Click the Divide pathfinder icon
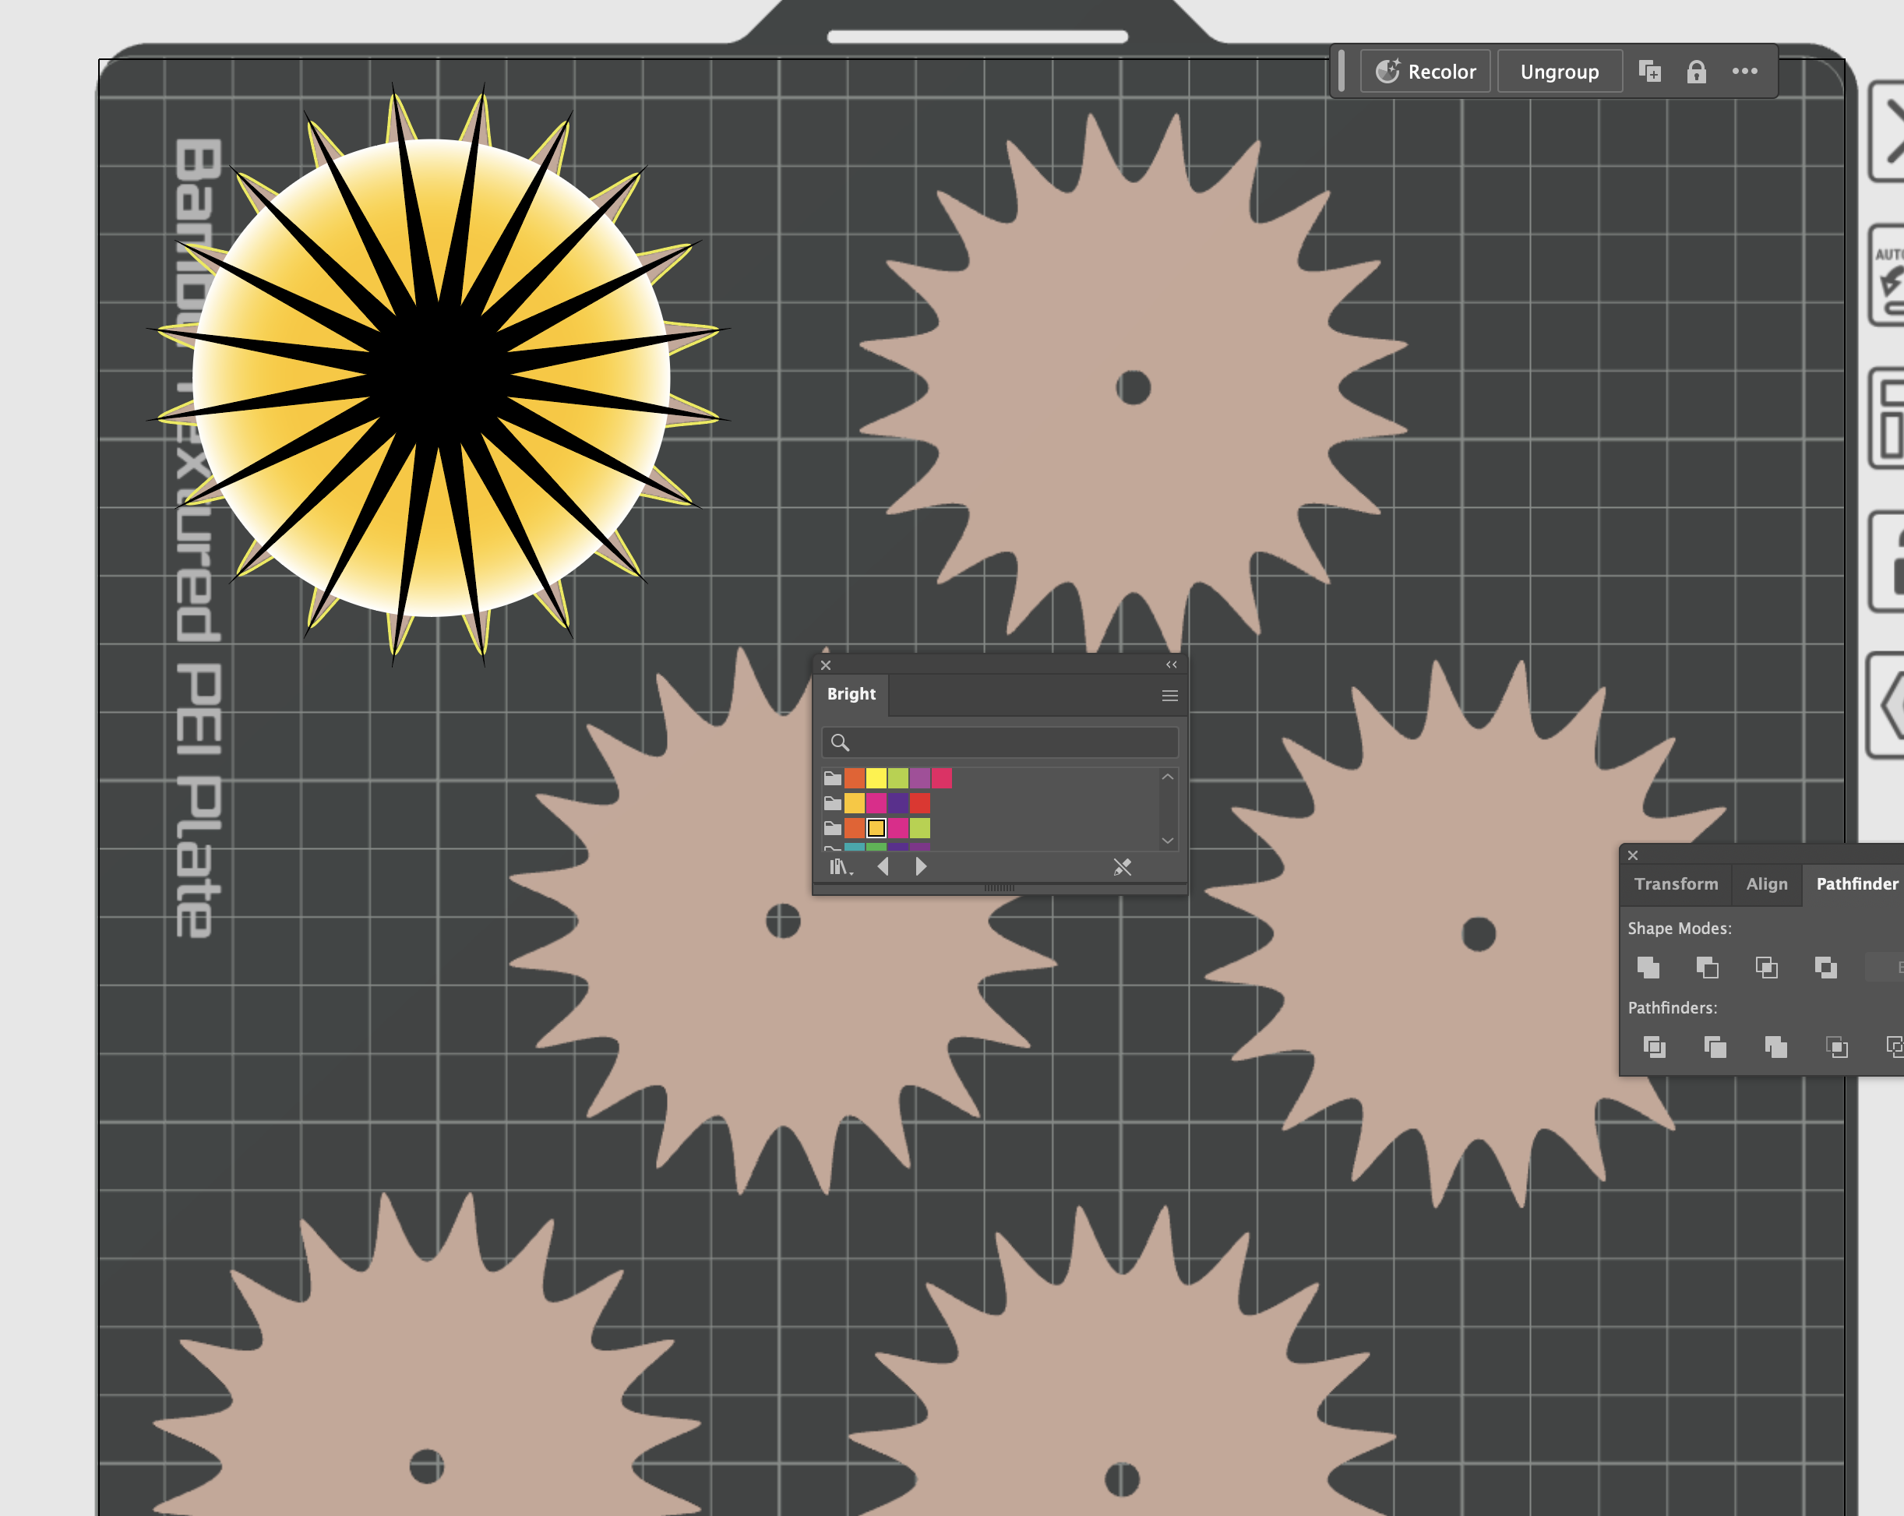 click(1654, 1047)
